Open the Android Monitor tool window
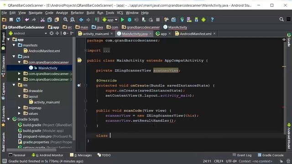292x164 pixels. (x=47, y=155)
